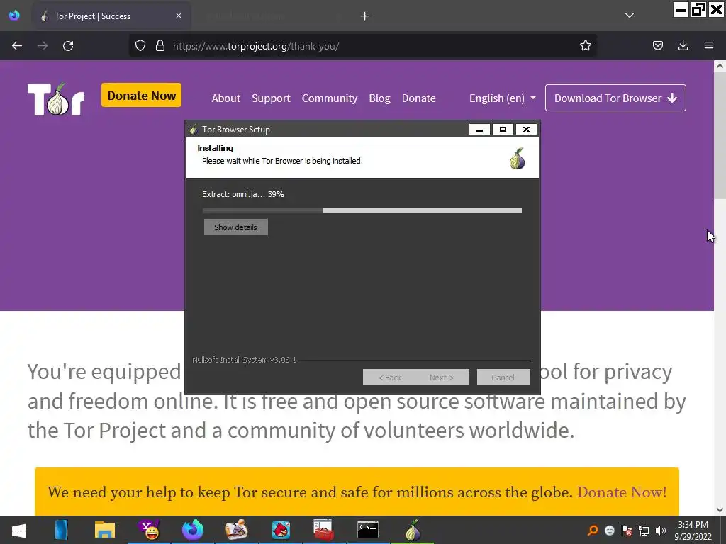Open the taskbar clock and date

693,531
